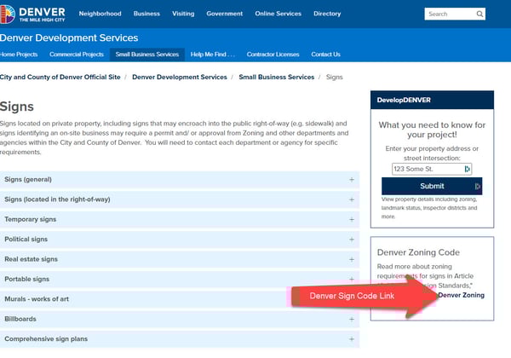
Task: Click the Denver Mile High City logo
Action: (x=33, y=14)
